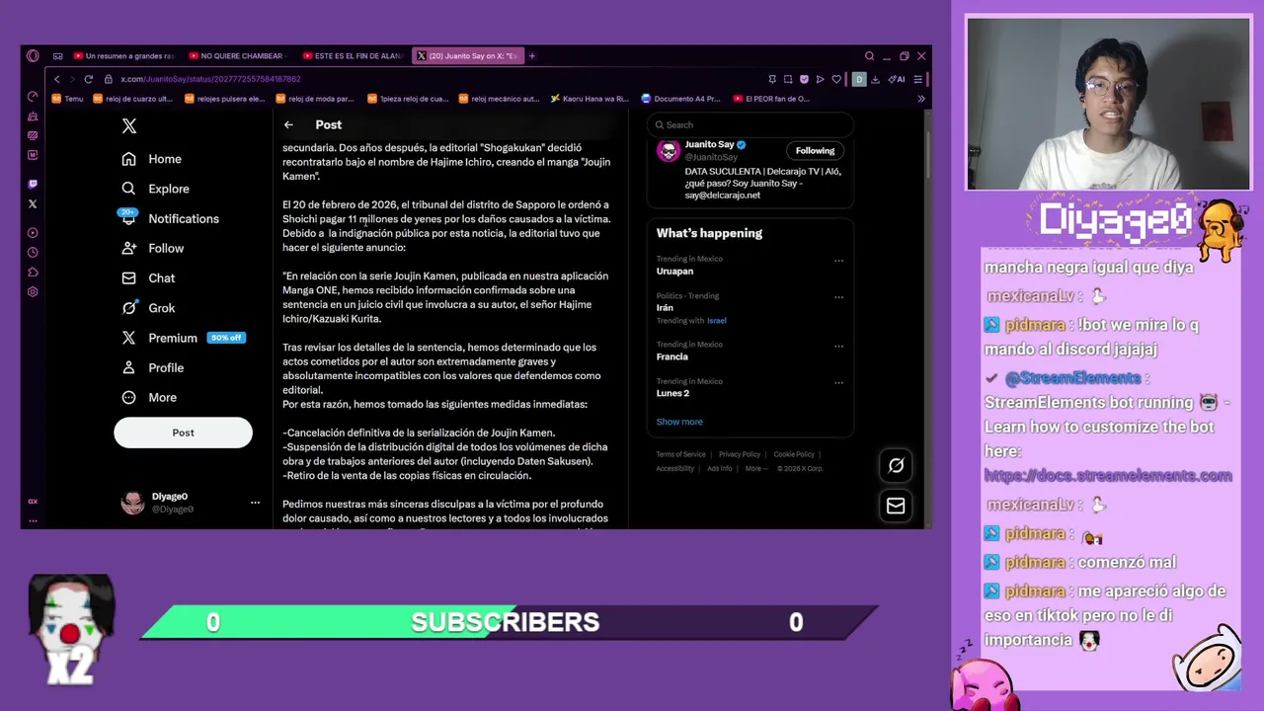The width and height of the screenshot is (1264, 711).
Task: Open Profile in X navigation
Action: [153, 367]
